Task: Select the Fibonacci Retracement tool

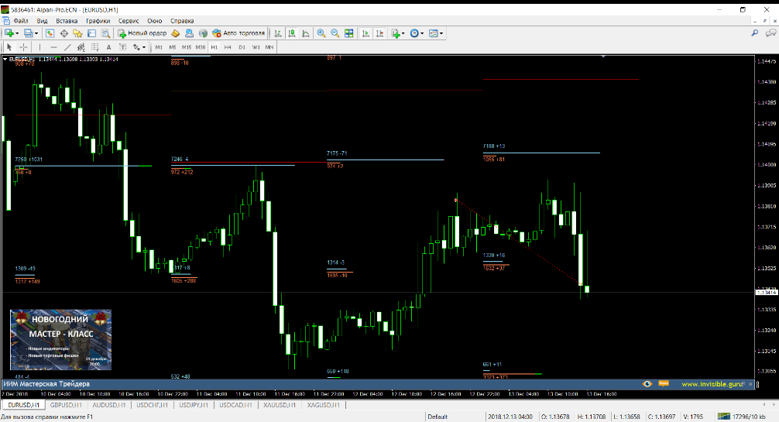Action: click(95, 47)
